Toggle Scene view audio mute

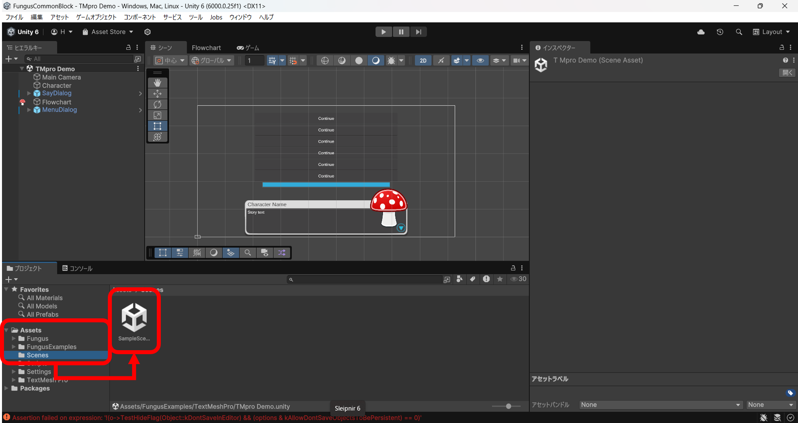point(441,60)
